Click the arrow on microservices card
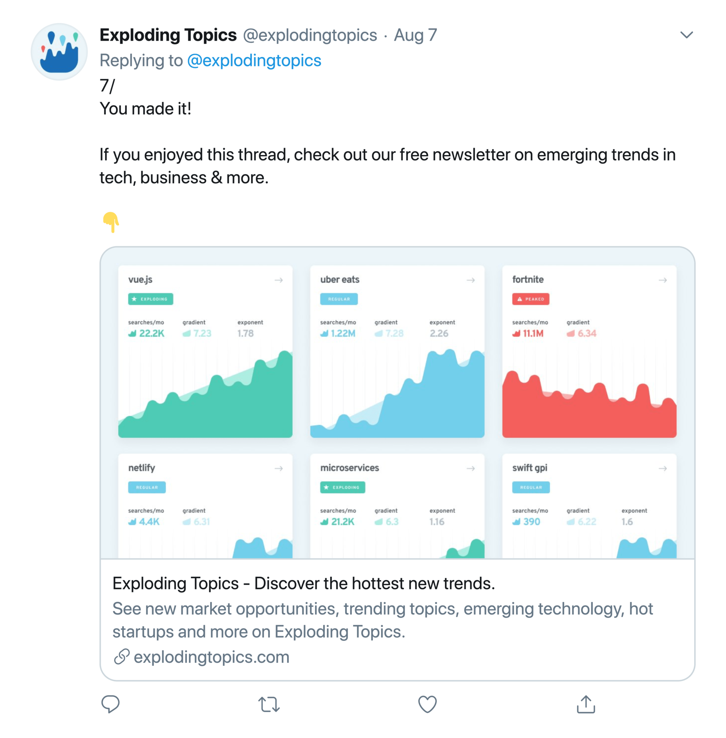726x738 pixels. coord(471,468)
